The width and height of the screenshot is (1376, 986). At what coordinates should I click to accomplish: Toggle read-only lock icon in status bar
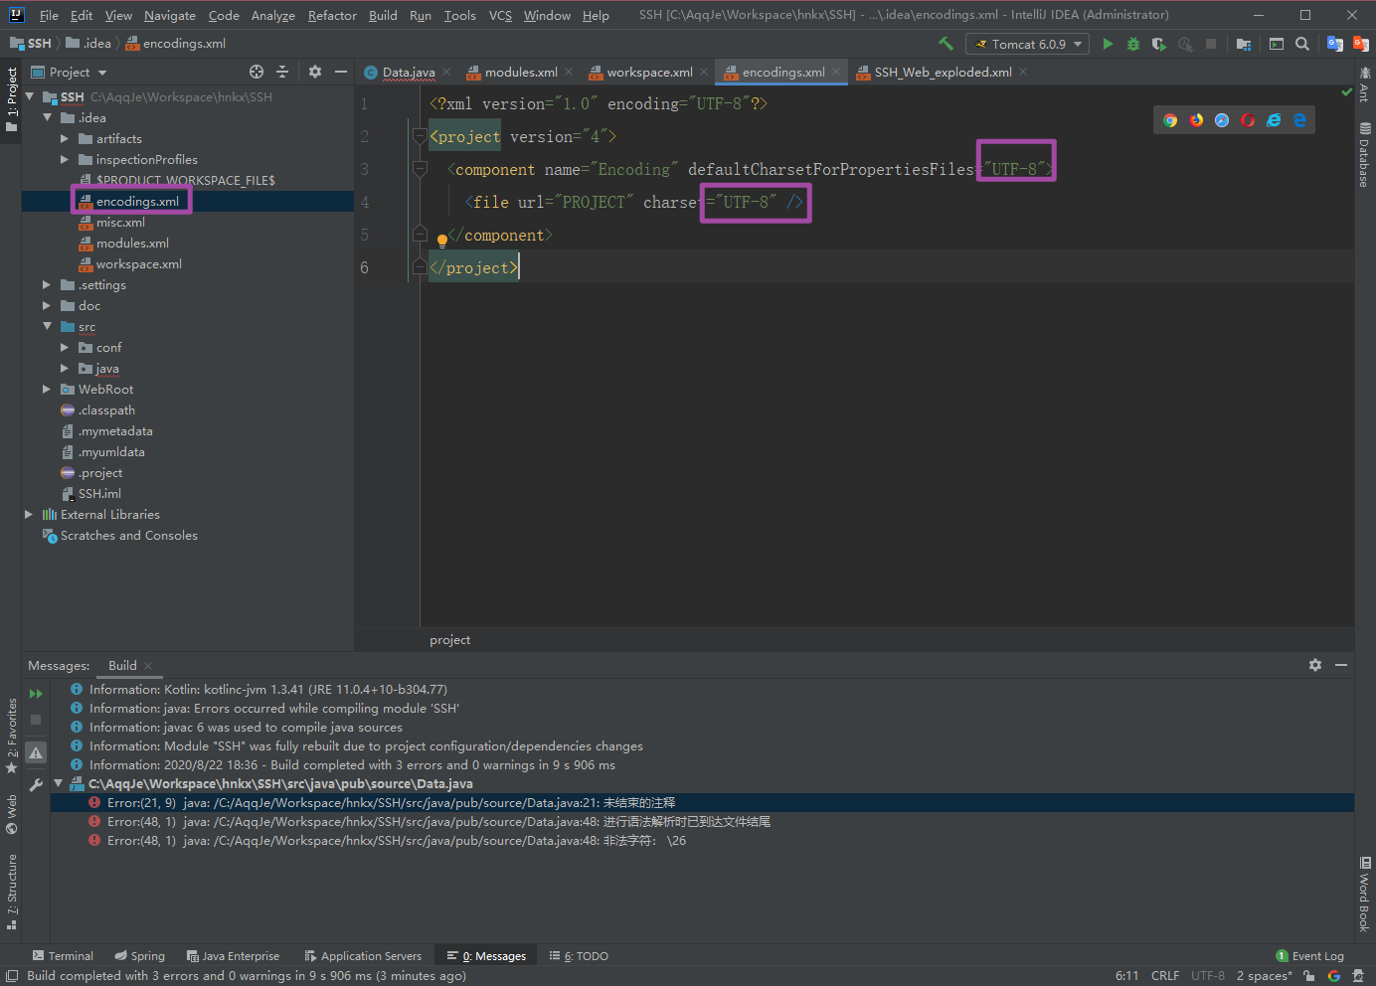(1309, 976)
